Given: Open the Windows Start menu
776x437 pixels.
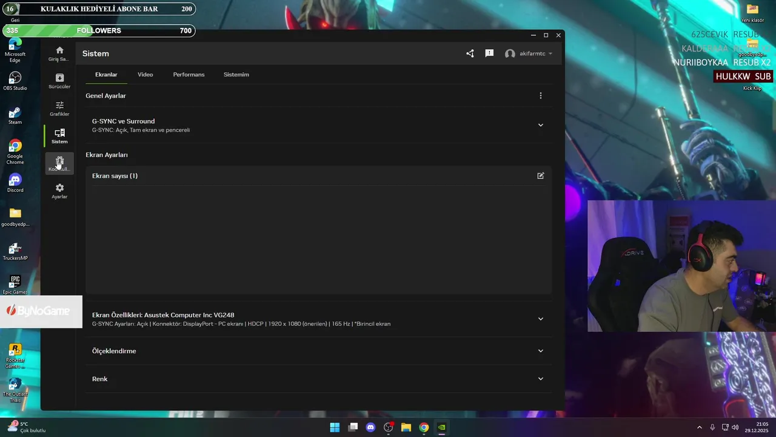Looking at the screenshot, I should [x=335, y=427].
